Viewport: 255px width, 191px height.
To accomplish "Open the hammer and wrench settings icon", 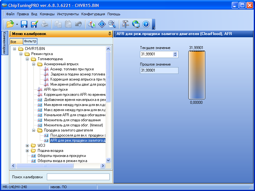I will [x=126, y=24].
